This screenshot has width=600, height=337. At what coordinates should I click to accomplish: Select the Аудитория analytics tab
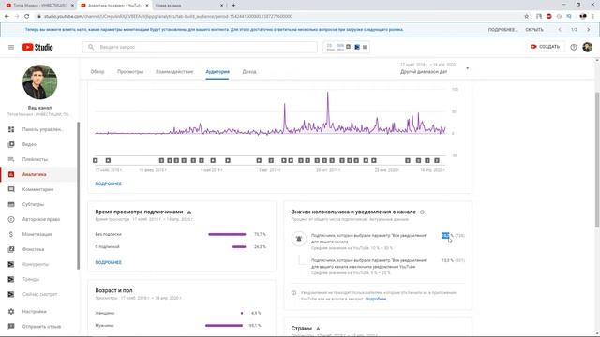(217, 72)
